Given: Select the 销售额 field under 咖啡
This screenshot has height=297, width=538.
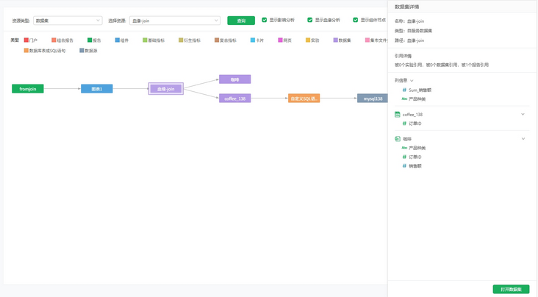Looking at the screenshot, I should pos(415,166).
